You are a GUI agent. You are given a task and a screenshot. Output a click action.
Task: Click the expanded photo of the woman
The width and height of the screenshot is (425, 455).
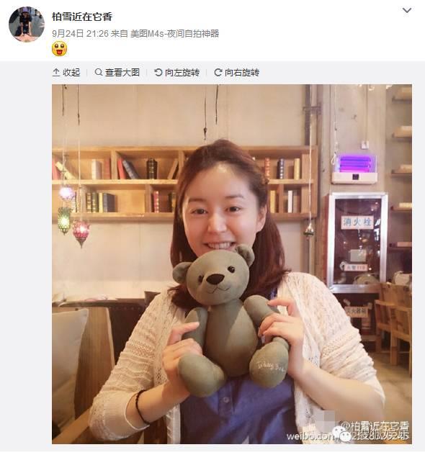click(232, 264)
